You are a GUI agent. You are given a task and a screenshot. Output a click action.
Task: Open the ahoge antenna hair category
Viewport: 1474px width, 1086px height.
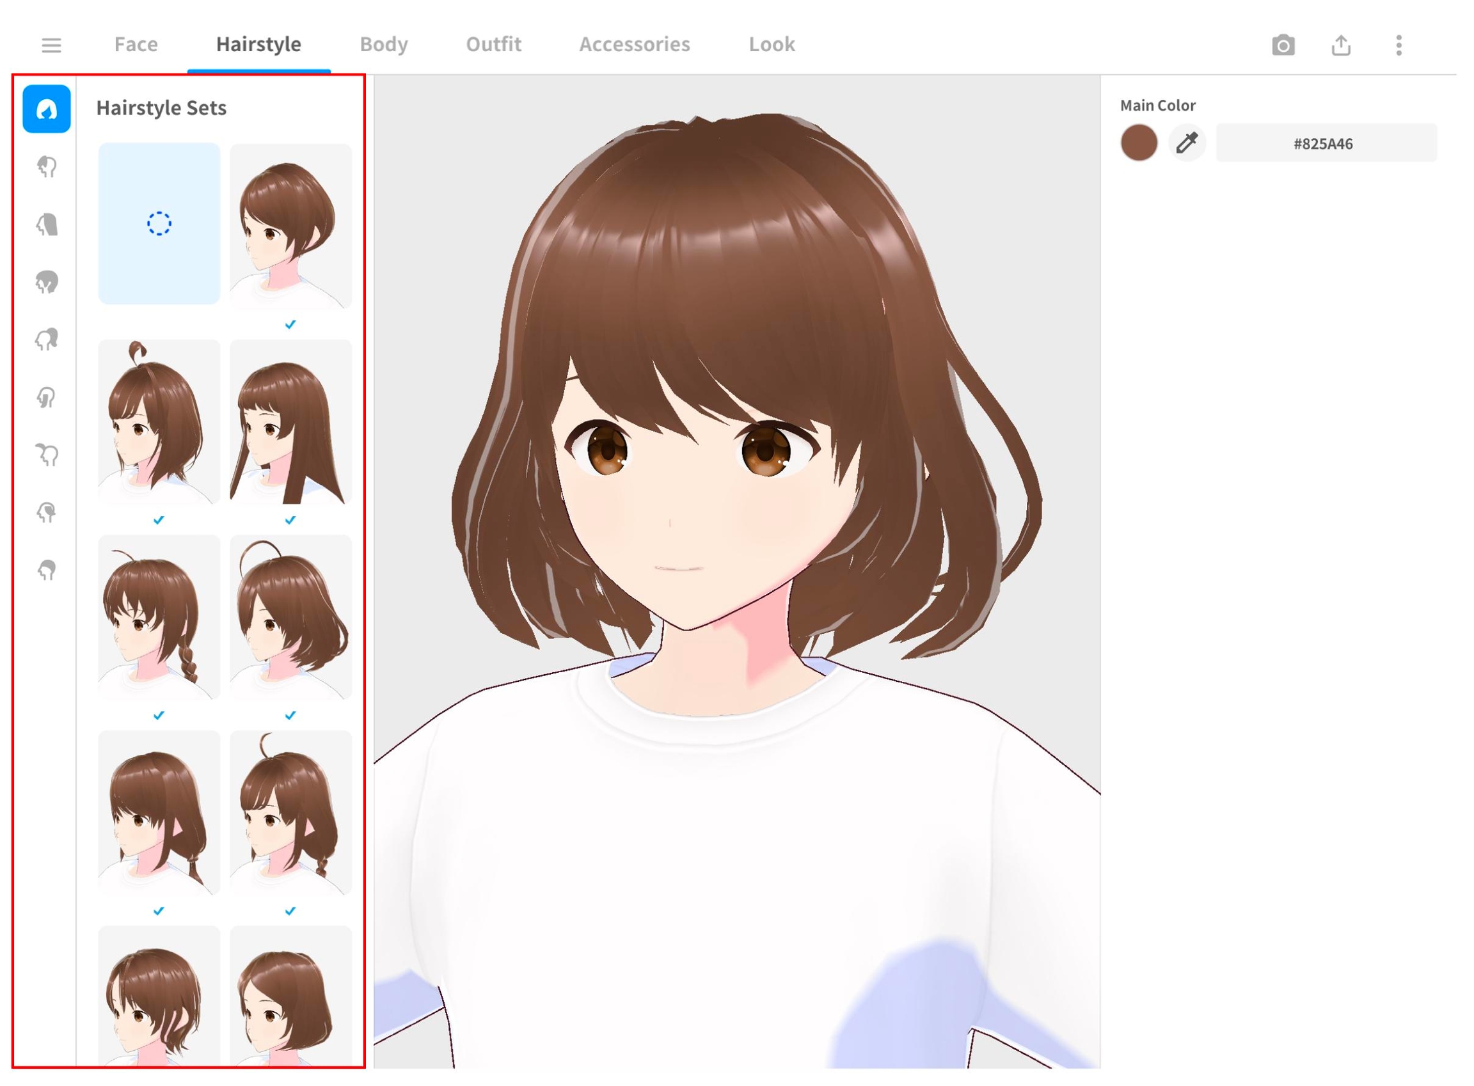tap(47, 455)
